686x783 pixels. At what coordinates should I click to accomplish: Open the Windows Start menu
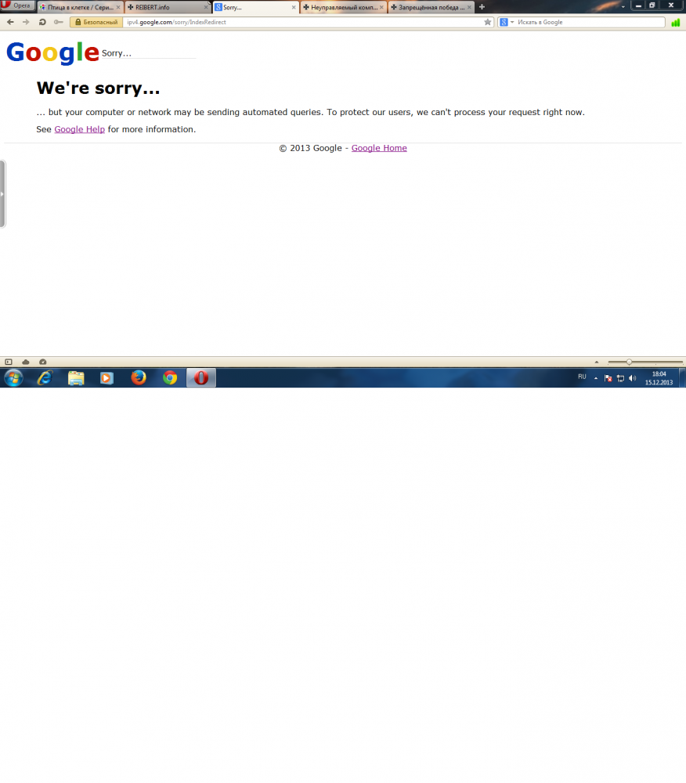pos(13,378)
